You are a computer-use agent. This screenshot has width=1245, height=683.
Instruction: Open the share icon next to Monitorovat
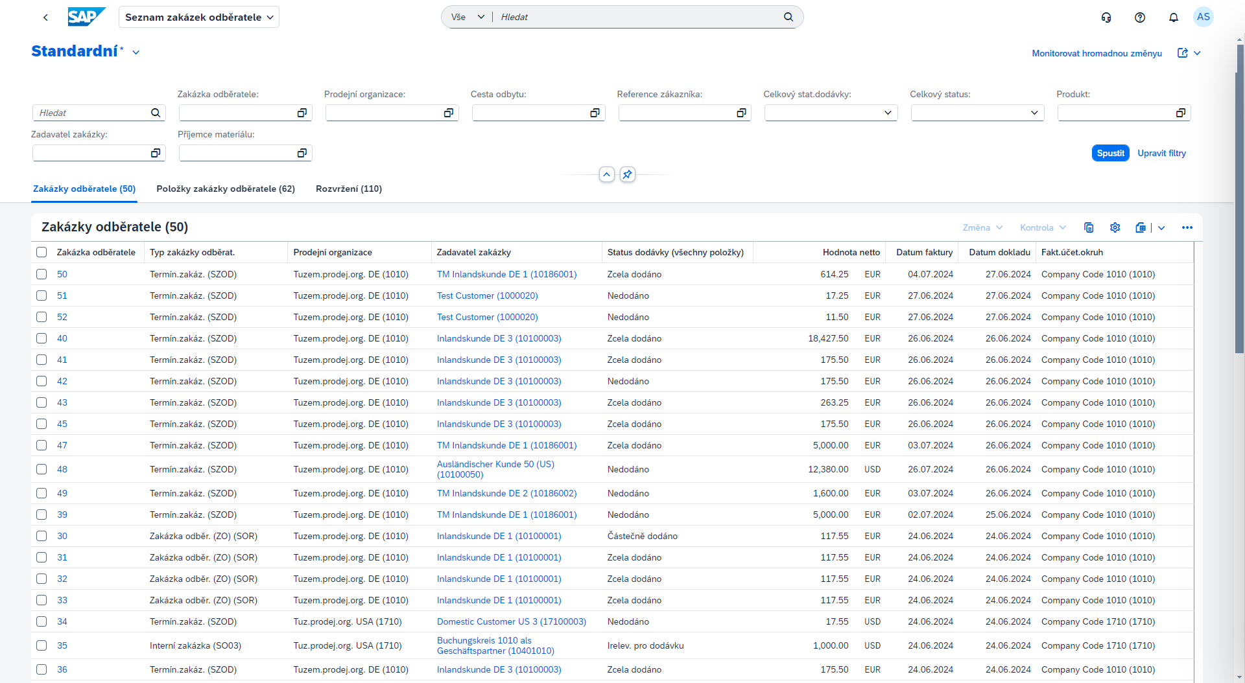point(1183,53)
